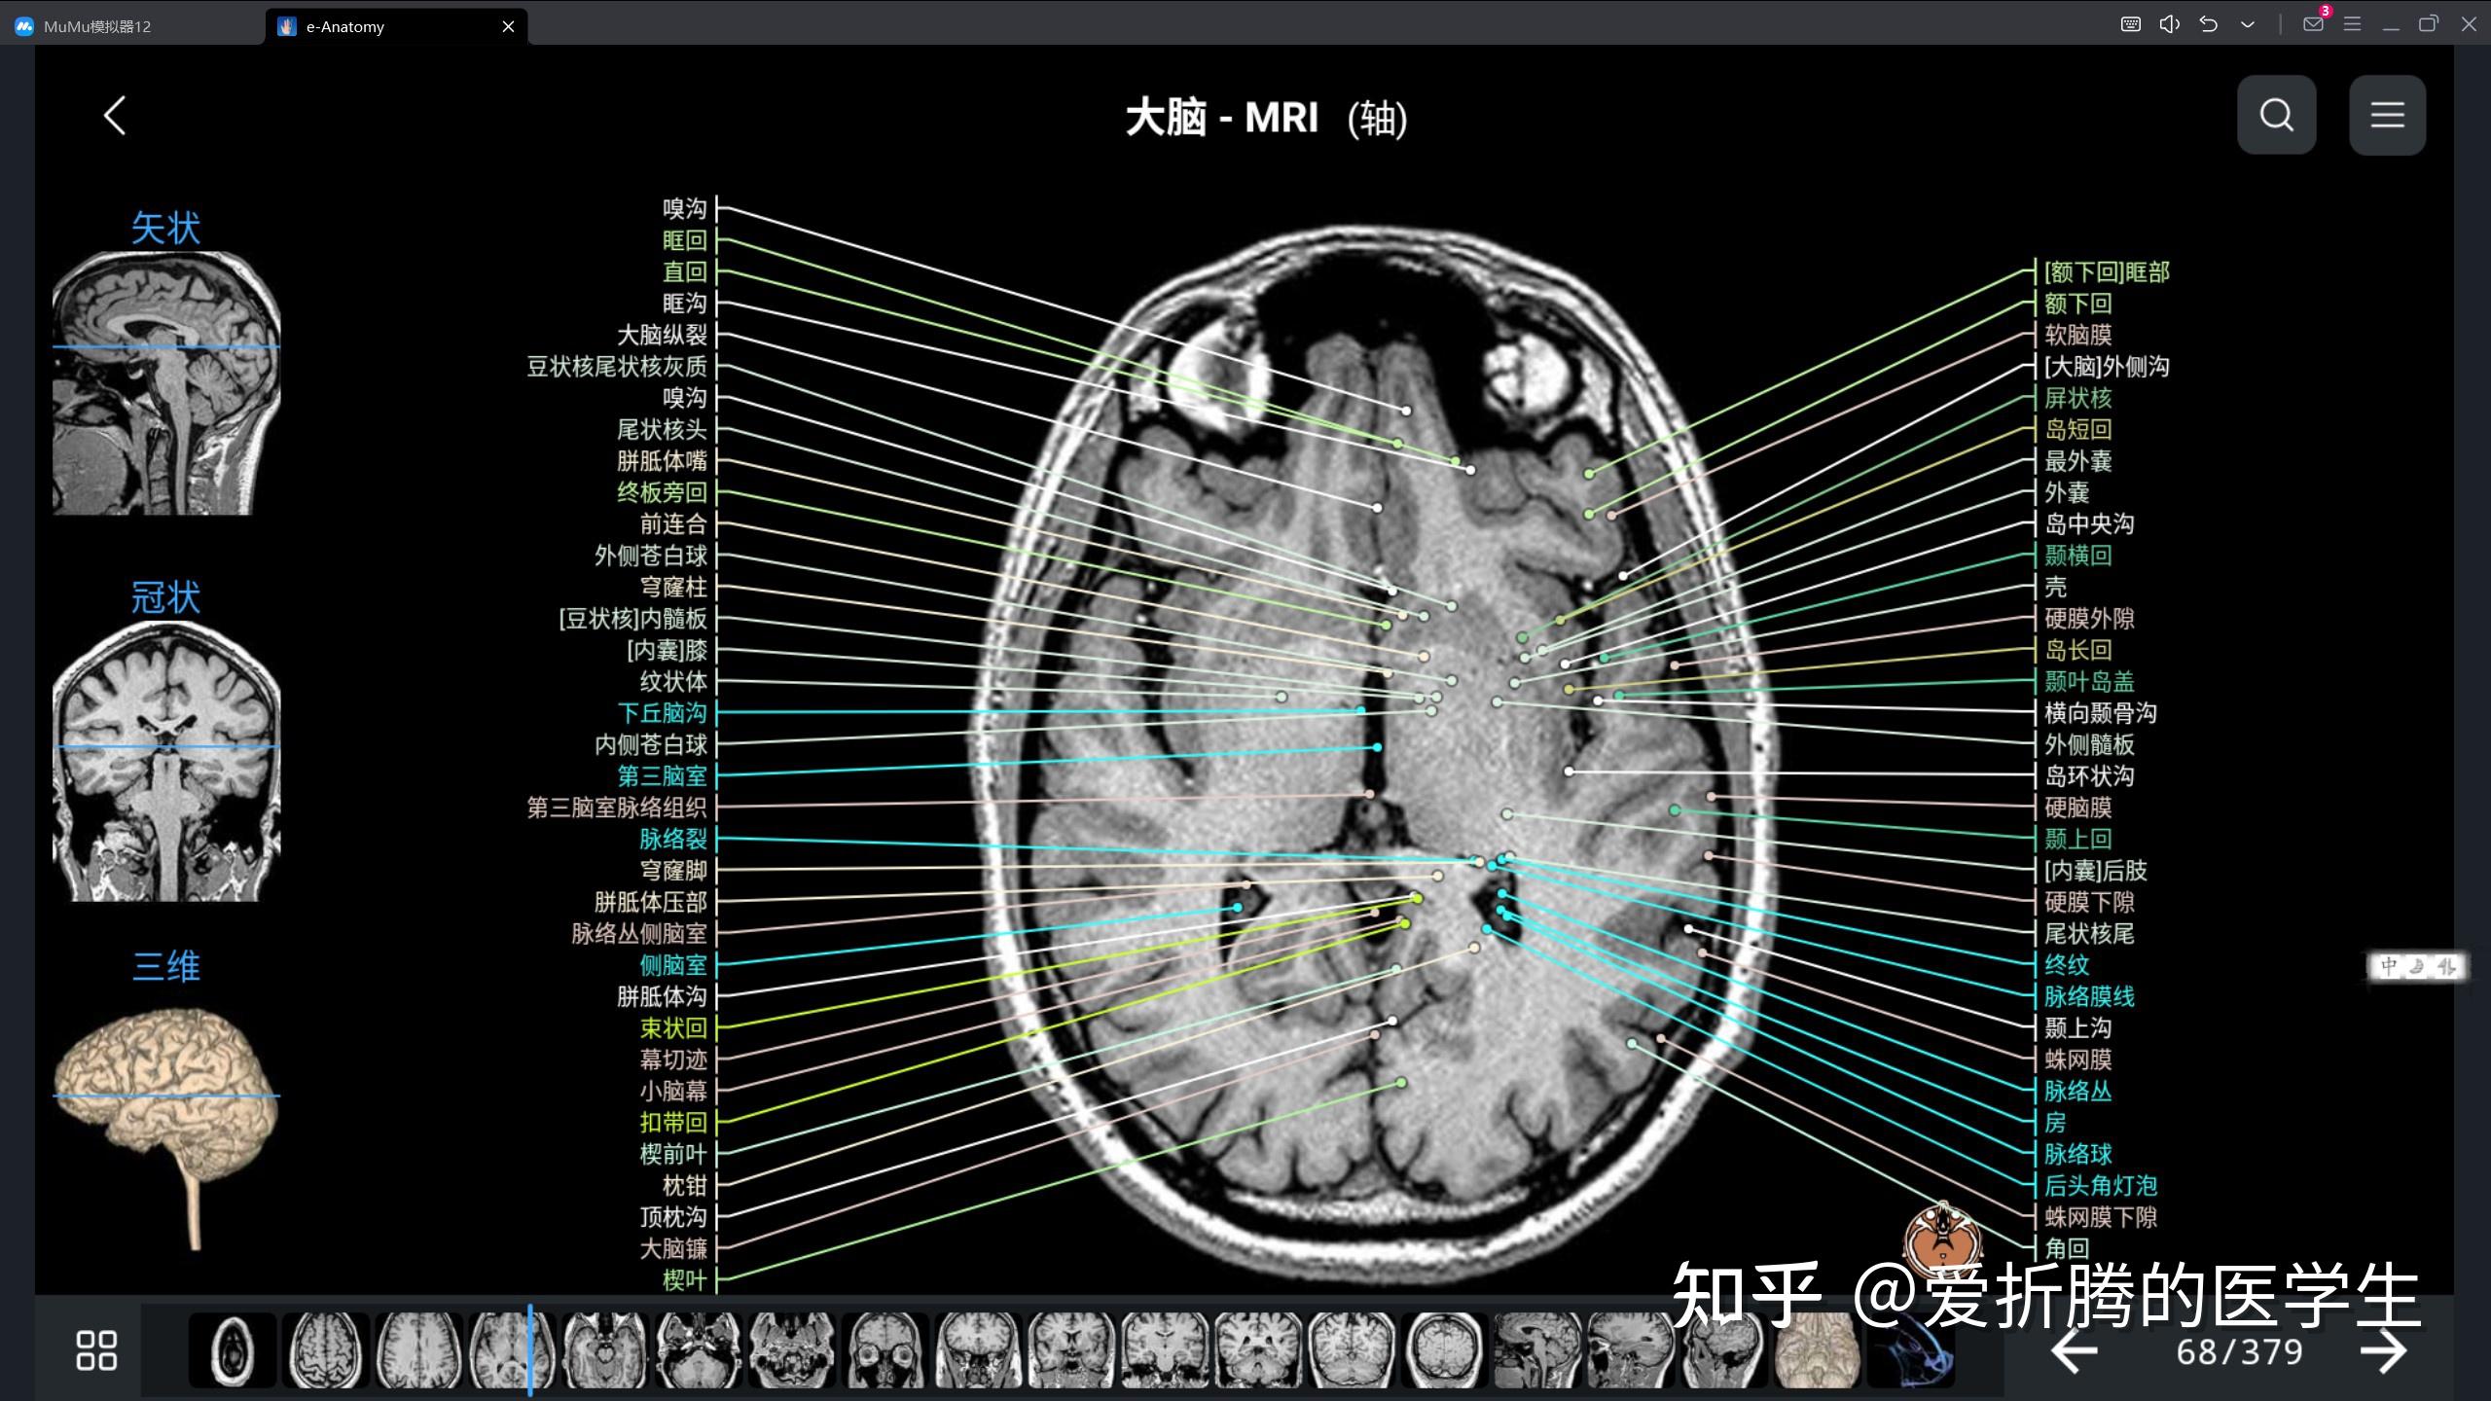This screenshot has height=1401, width=2491.
Task: Select the 侧脑室 anatomical label
Action: tap(673, 965)
